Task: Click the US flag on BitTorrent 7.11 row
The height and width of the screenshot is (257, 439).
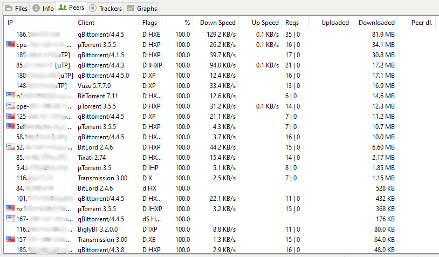Action: pyautogui.click(x=11, y=95)
